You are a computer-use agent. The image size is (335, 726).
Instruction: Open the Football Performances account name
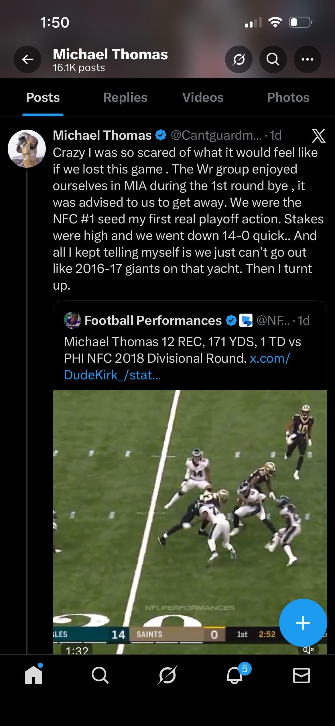(x=153, y=320)
